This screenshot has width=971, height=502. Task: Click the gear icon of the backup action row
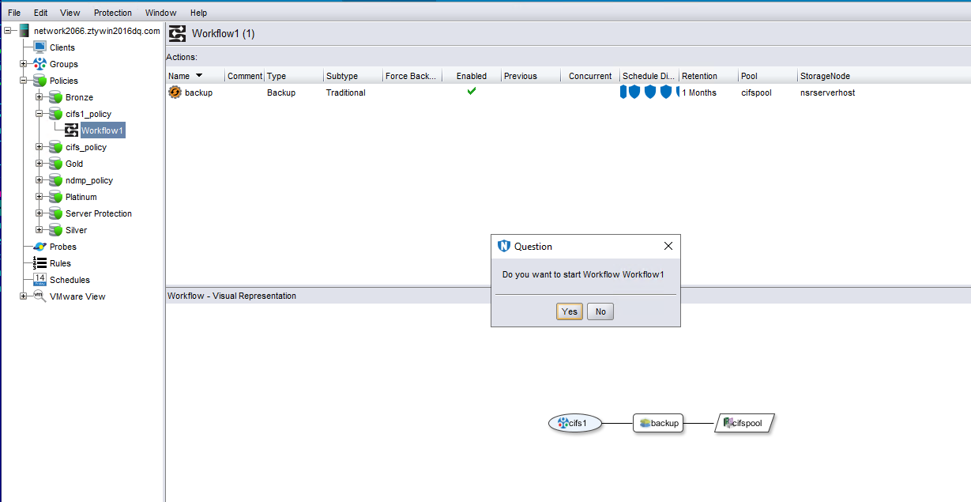coord(175,92)
